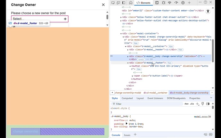Select div.d-modal__body.change-ownership breadcrumb
221x138 pixels.
pos(189,93)
